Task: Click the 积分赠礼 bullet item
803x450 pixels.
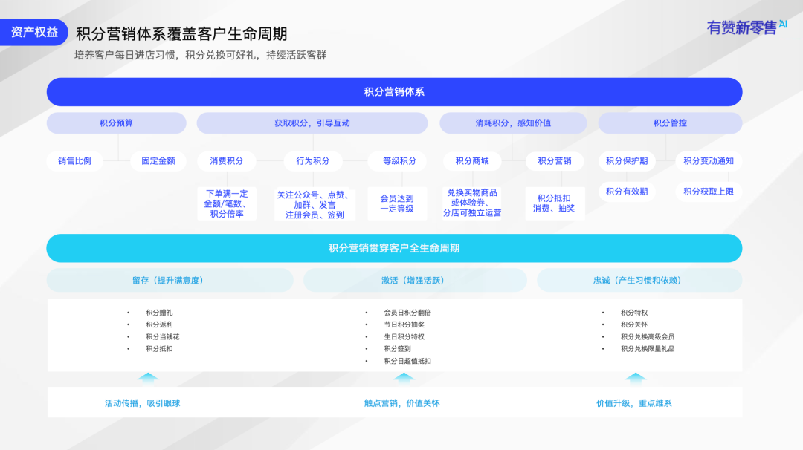Action: (x=159, y=313)
